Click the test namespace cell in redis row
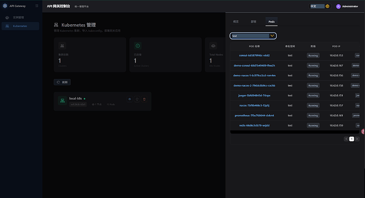Screen dimensions: 365x198 tap(290, 125)
